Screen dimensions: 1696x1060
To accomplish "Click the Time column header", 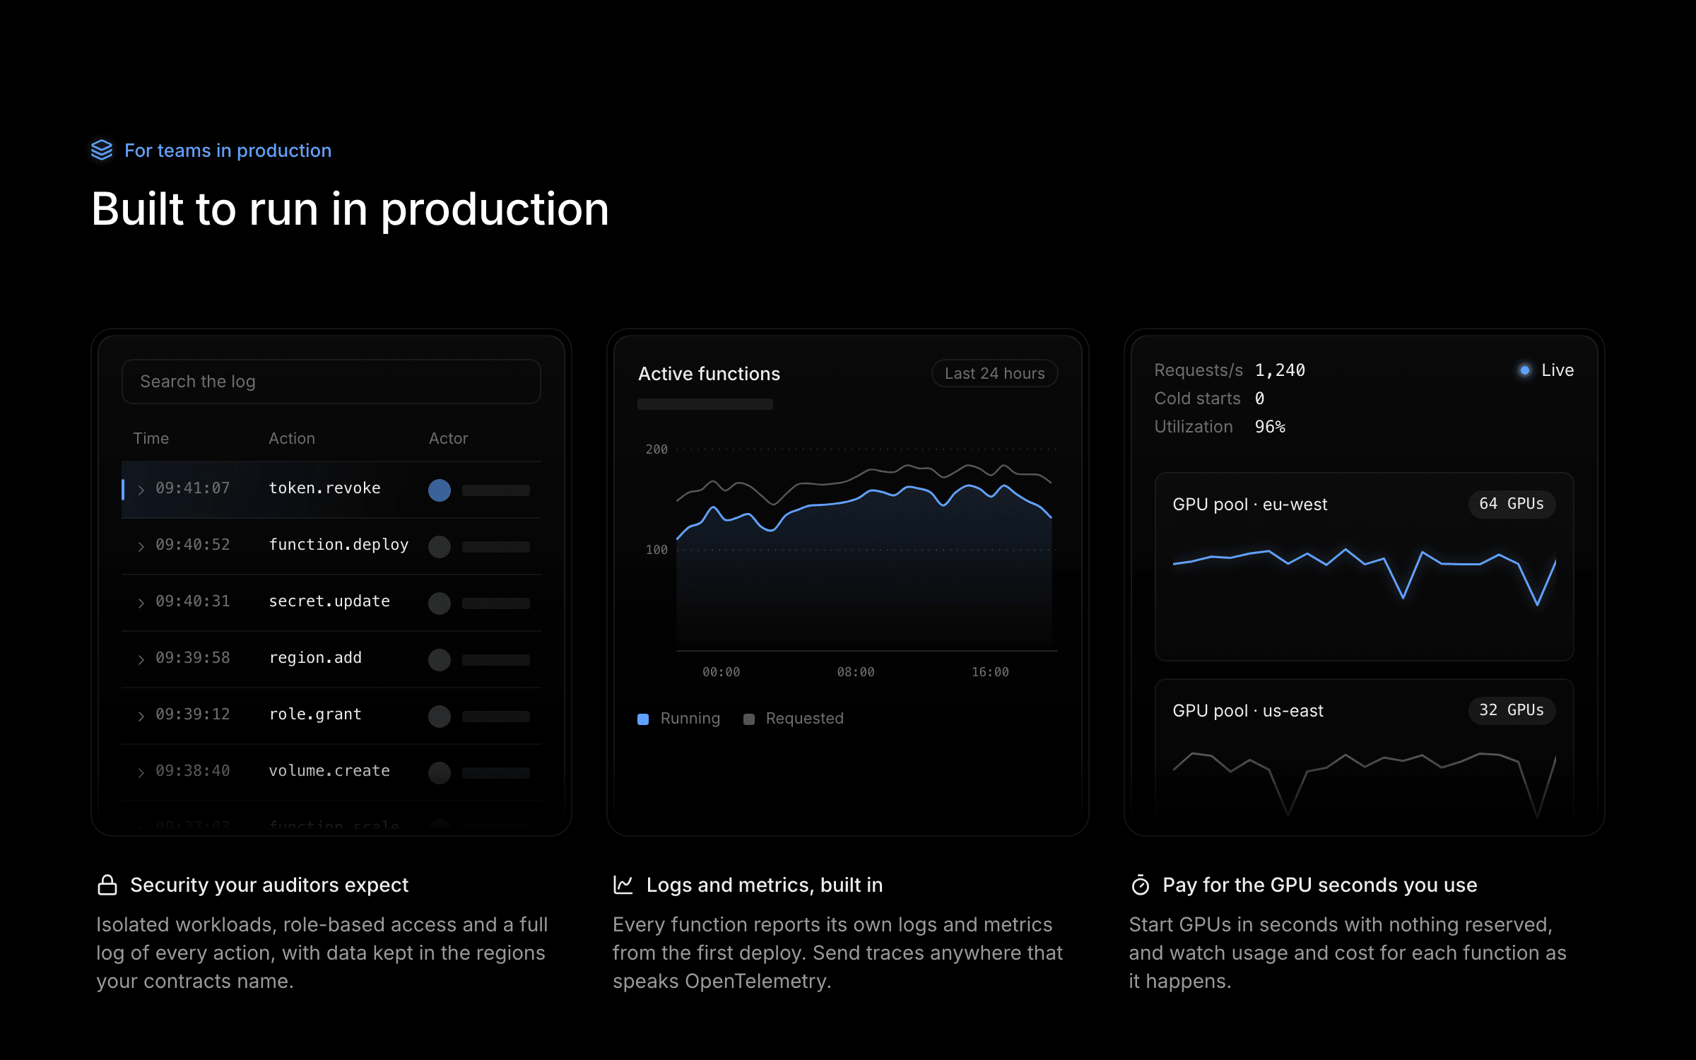I will coord(151,438).
